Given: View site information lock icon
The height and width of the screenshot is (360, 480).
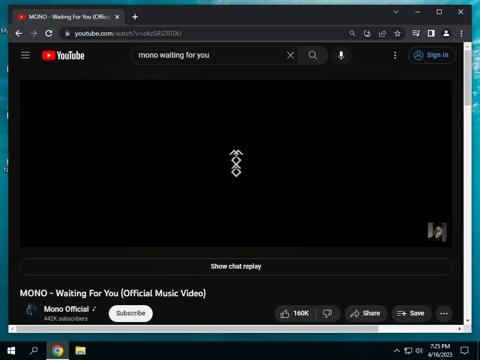Looking at the screenshot, I should click(x=67, y=33).
